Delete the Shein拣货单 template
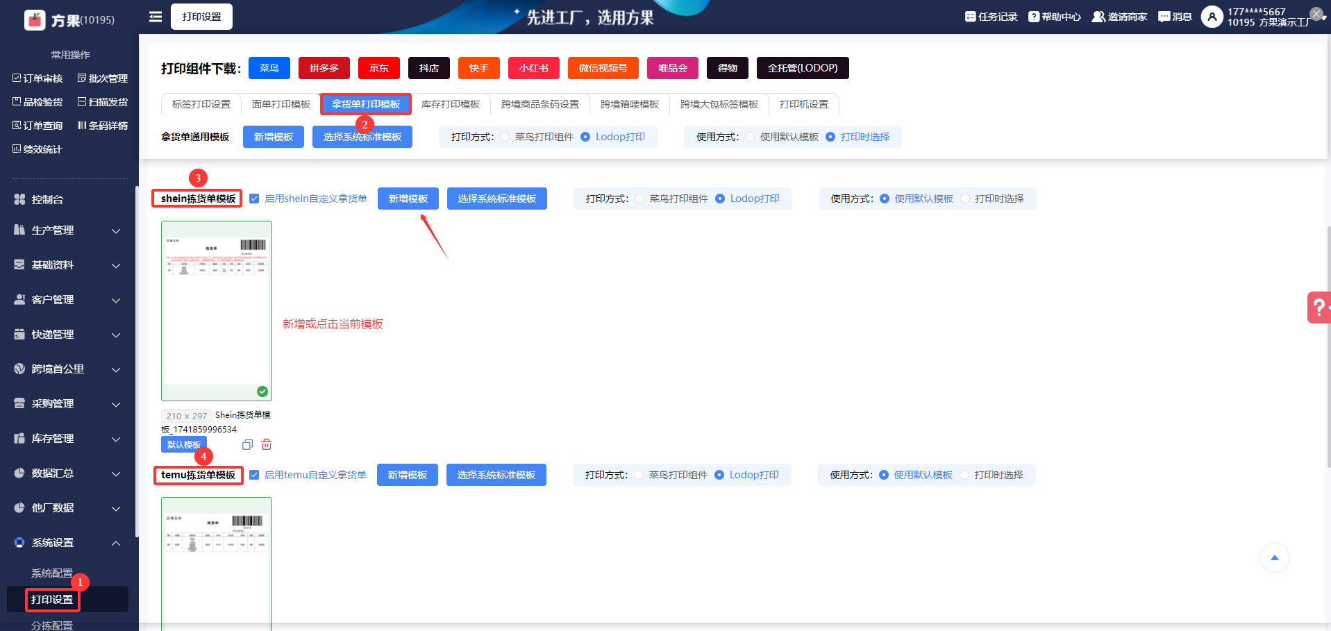 click(x=267, y=444)
